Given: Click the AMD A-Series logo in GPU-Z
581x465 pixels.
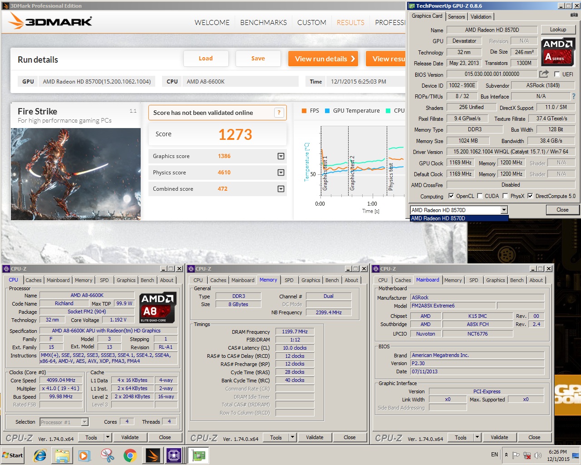Looking at the screenshot, I should click(558, 51).
